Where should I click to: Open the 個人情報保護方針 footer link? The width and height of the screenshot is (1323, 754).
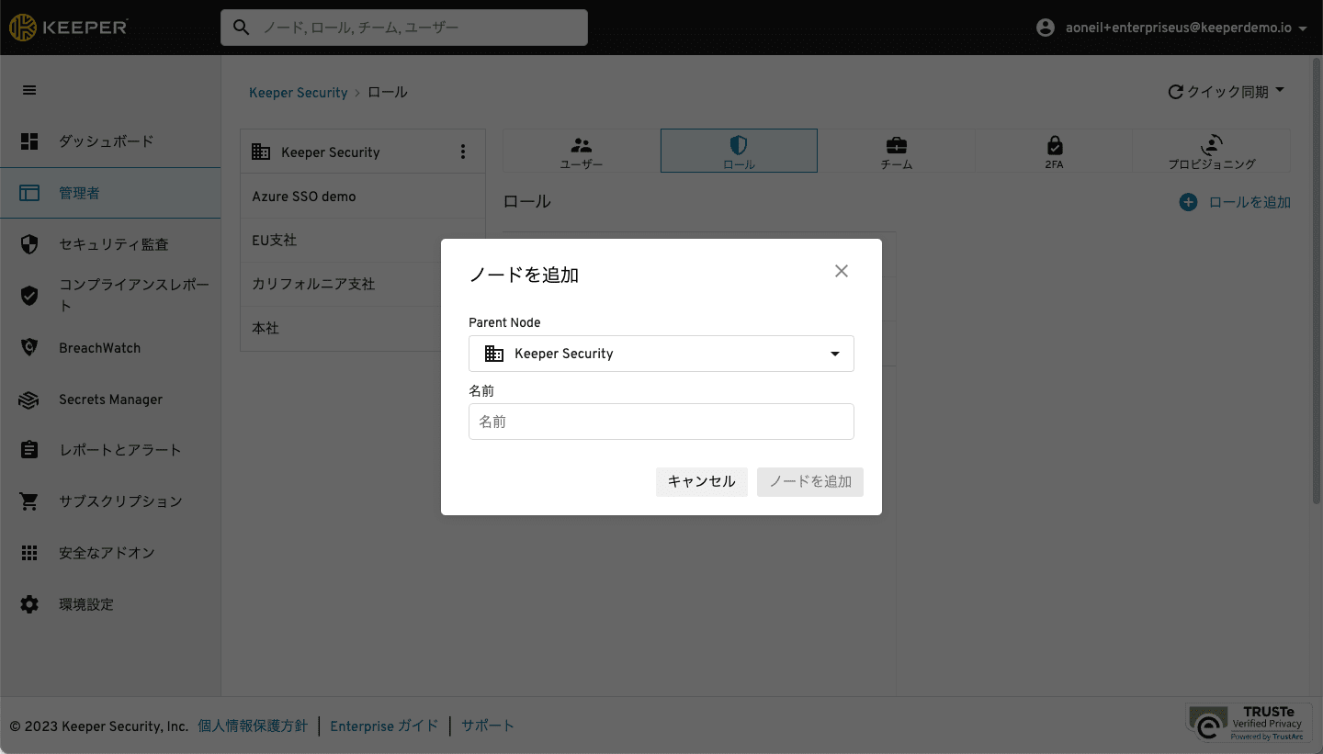(253, 726)
